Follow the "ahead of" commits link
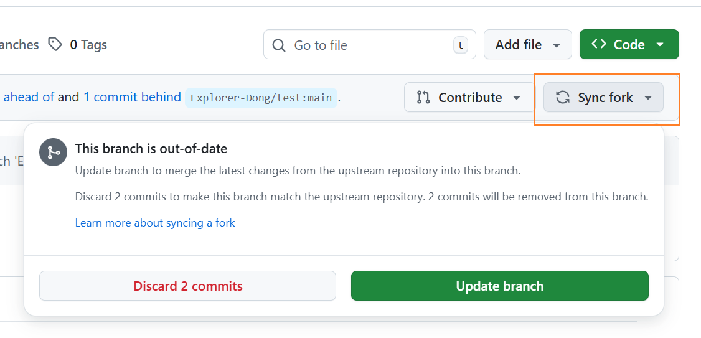Viewport: 701px width, 338px height. 29,97
